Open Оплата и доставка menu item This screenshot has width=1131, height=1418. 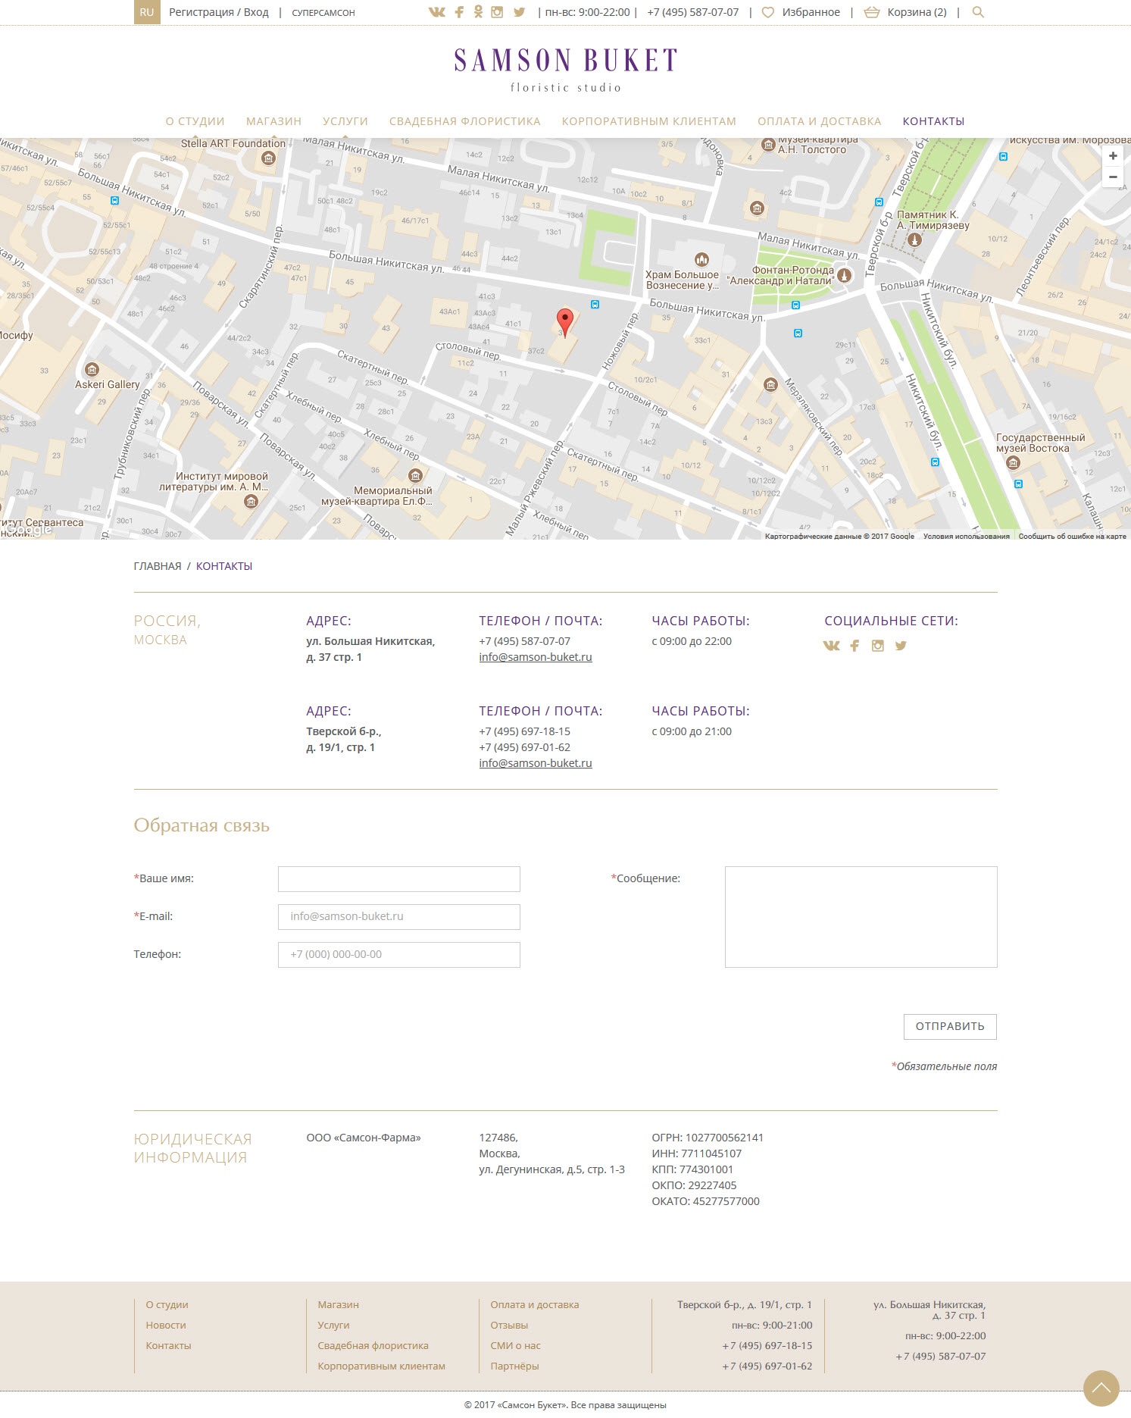tap(819, 121)
